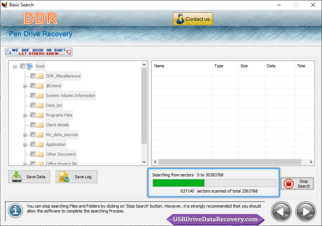This screenshot has width=322, height=226.
Task: Click the $Extend folder icon
Action: pos(39,86)
